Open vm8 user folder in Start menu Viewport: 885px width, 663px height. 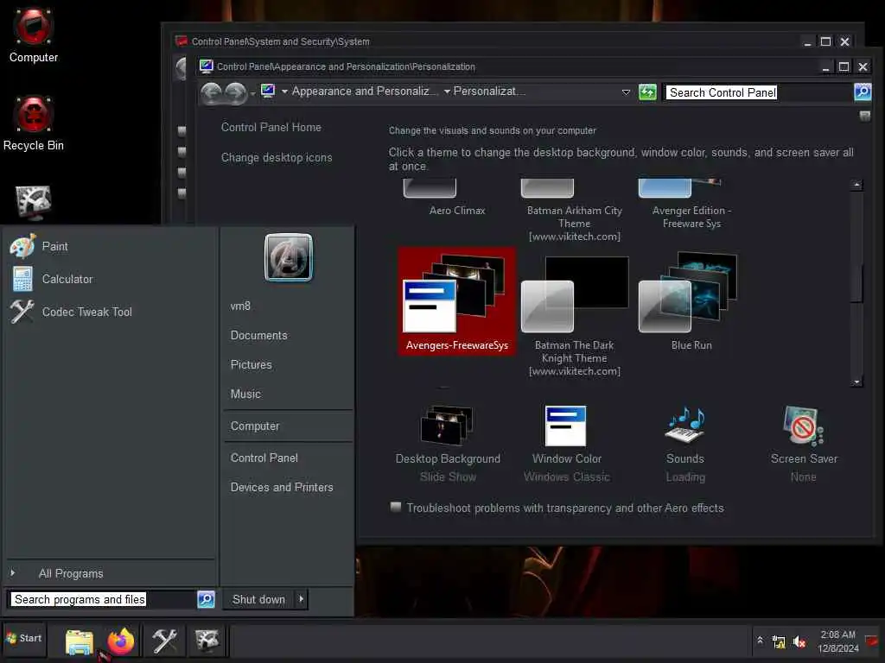[240, 306]
